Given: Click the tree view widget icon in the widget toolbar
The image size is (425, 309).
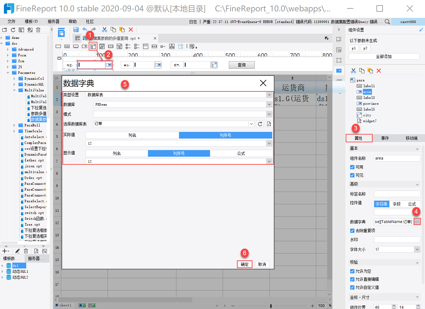Looking at the screenshot, I should (x=172, y=46).
